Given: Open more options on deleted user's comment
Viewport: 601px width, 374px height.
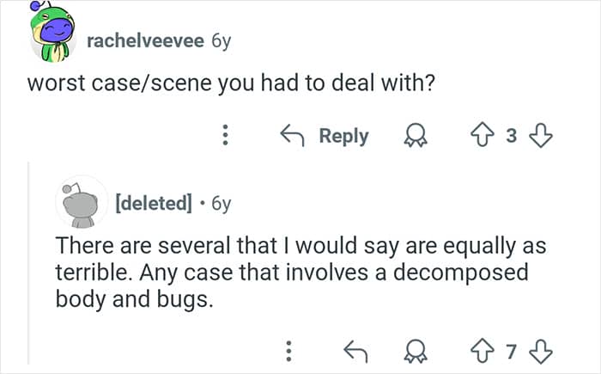Looking at the screenshot, I should click(289, 349).
